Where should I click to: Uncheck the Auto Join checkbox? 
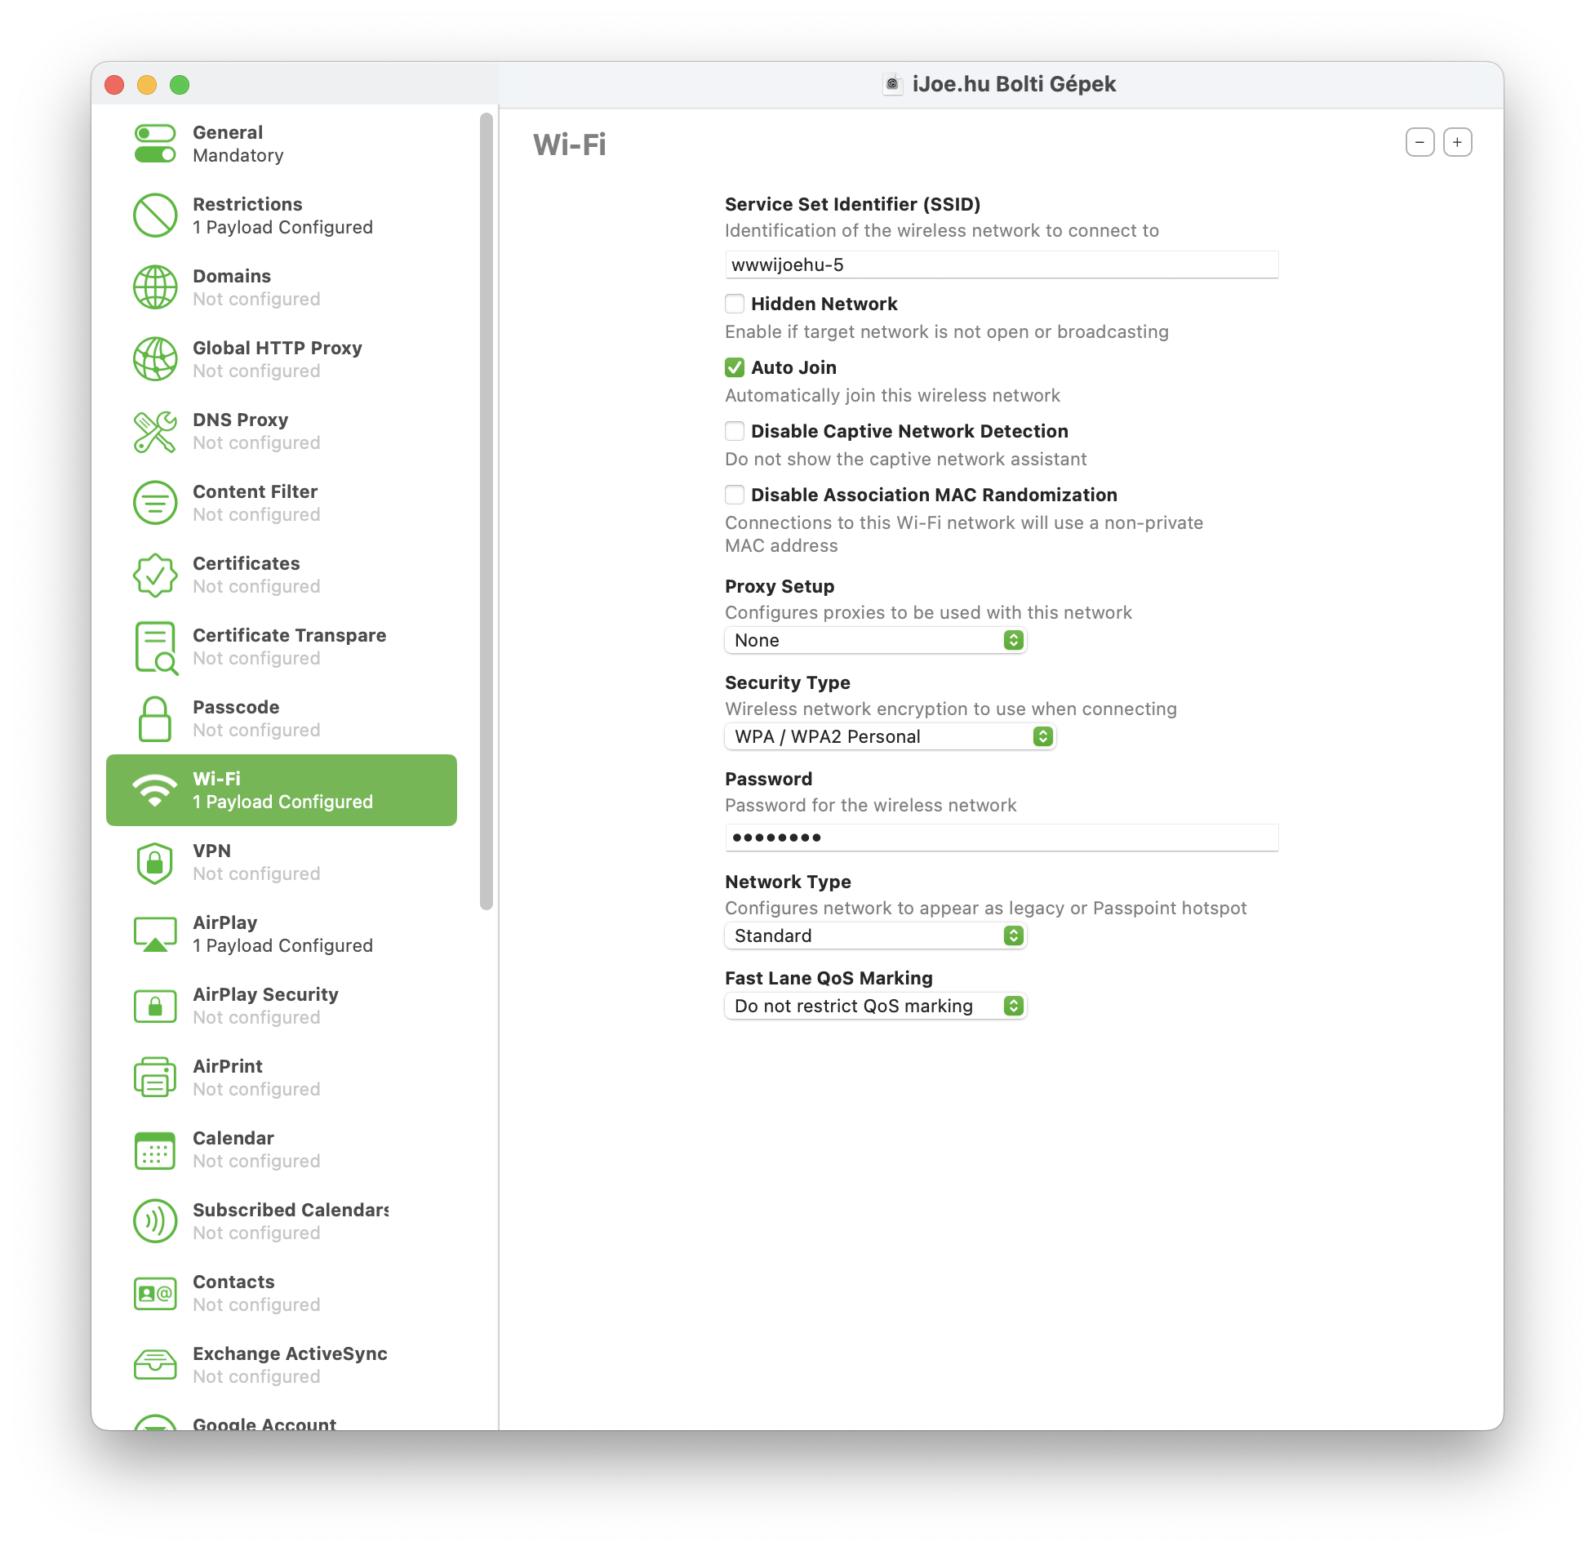coord(735,367)
